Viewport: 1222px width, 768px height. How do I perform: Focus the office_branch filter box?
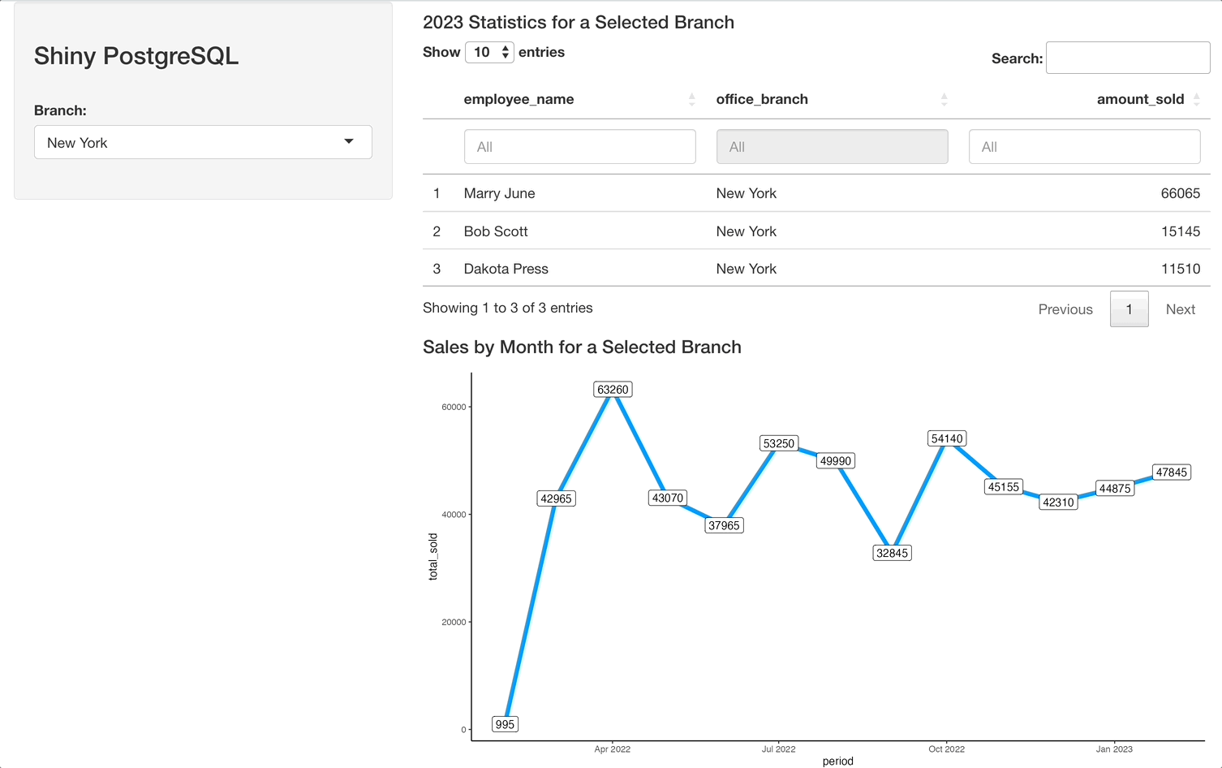pyautogui.click(x=832, y=147)
